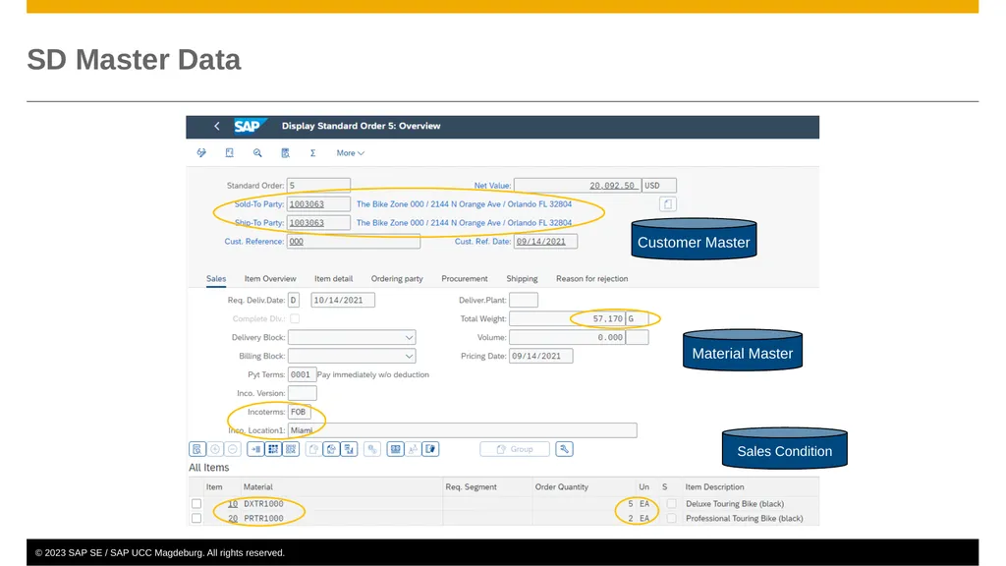This screenshot has height=566, width=1006.
Task: Click the Cust. Reference field
Action: [x=354, y=242]
